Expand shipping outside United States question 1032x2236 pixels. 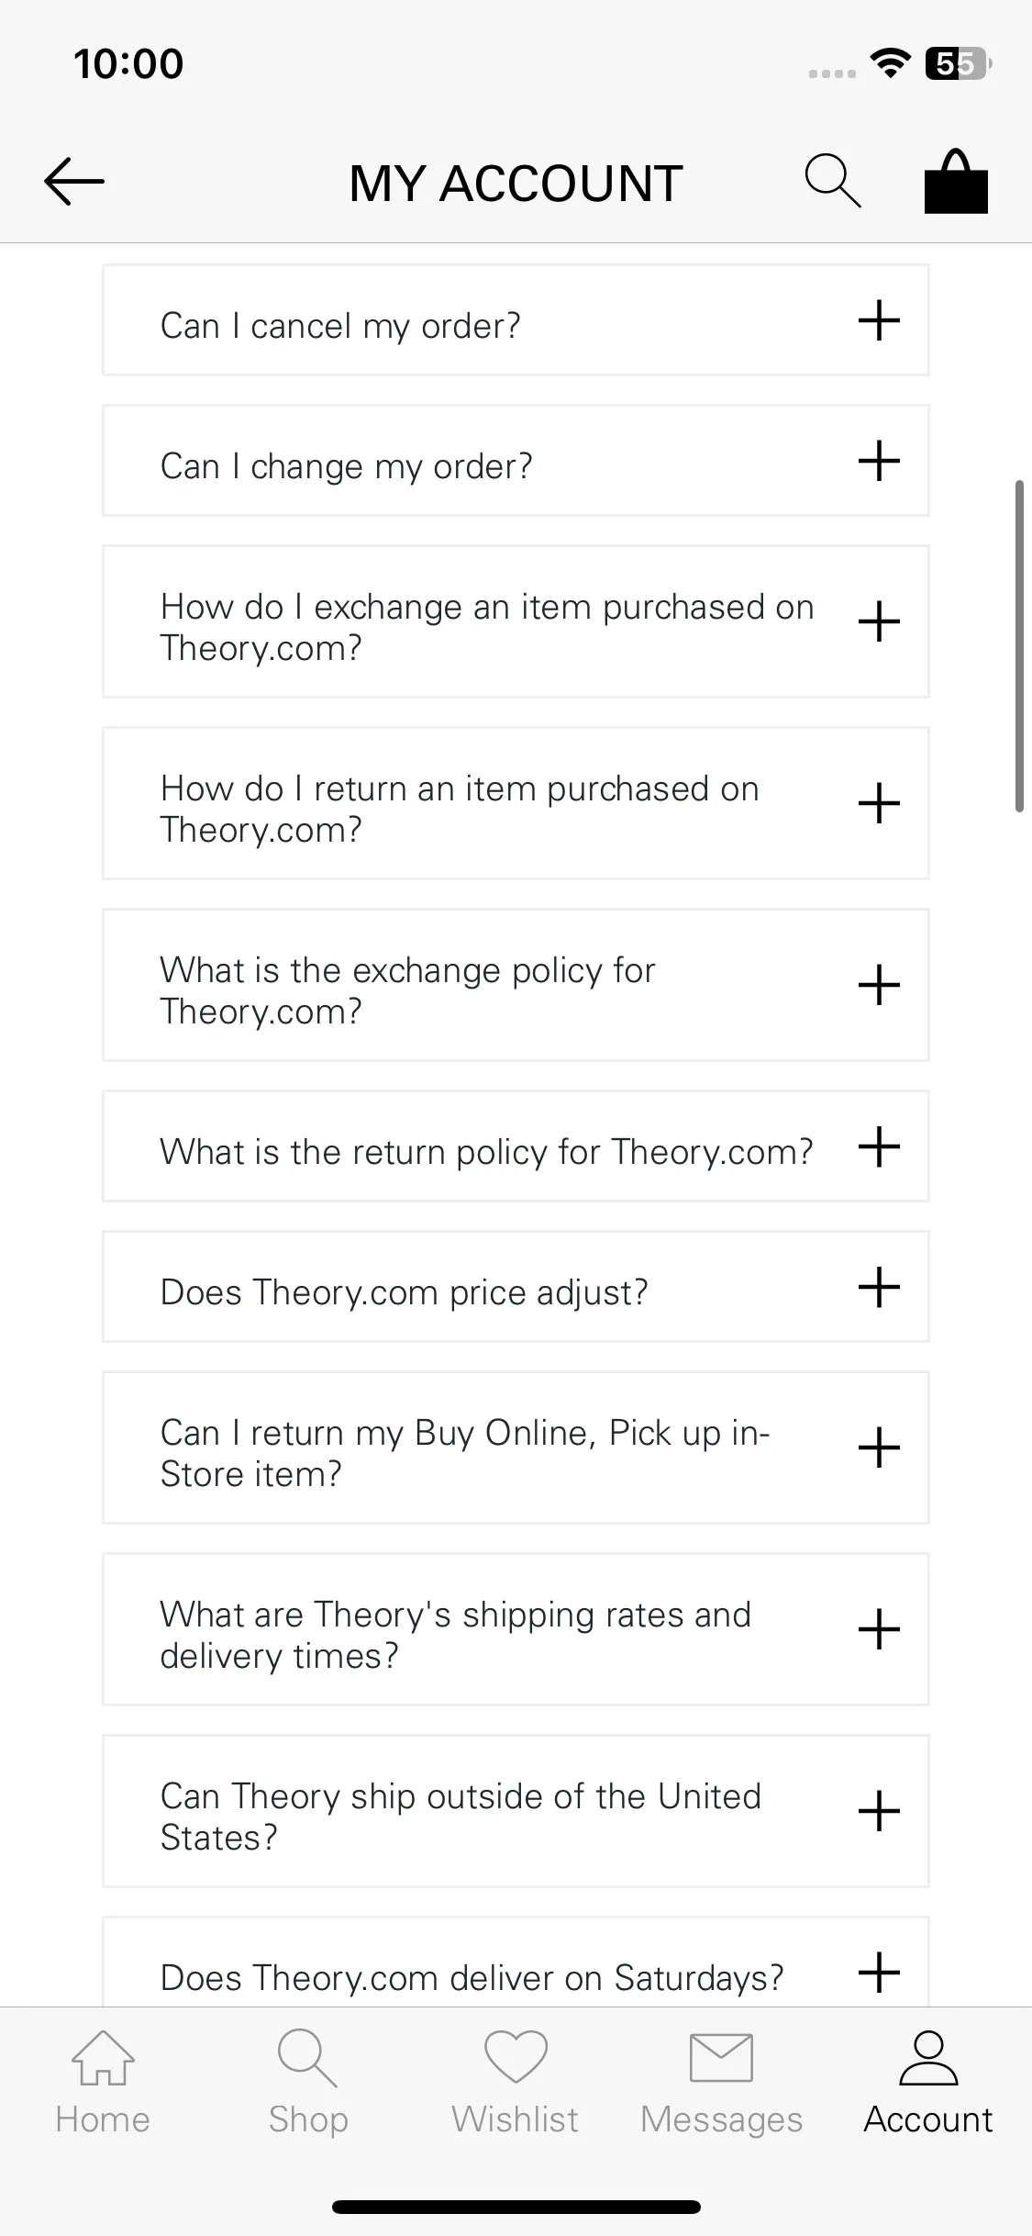click(516, 1811)
